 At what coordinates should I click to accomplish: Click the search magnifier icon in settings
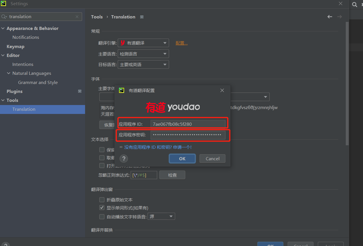coord(4,17)
